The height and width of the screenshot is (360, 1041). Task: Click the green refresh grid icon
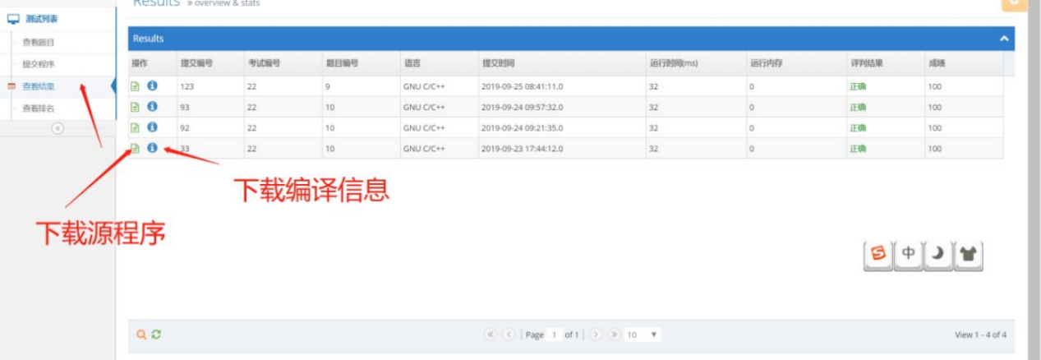pos(156,335)
